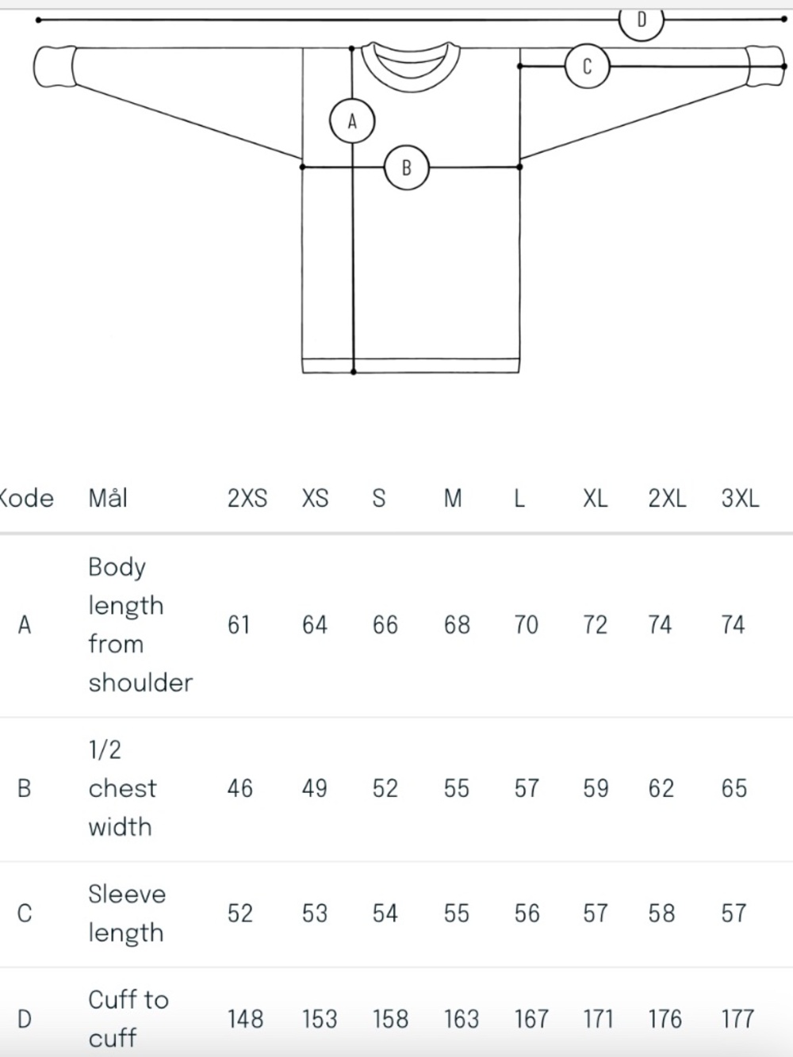
Task: Click the circled A marker on the diagram
Action: click(352, 121)
